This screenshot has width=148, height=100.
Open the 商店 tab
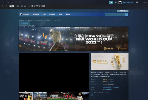(12, 6)
